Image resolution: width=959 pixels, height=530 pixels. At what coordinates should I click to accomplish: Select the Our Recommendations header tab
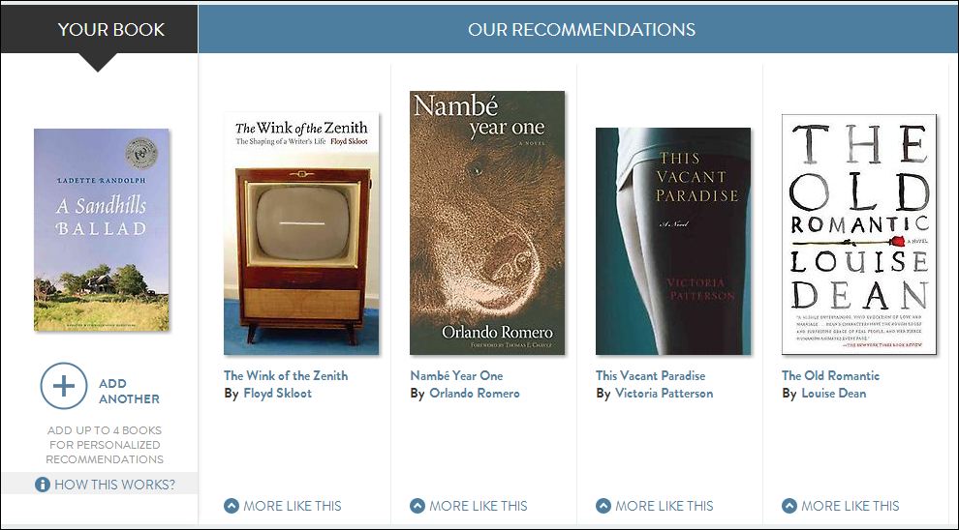581,29
